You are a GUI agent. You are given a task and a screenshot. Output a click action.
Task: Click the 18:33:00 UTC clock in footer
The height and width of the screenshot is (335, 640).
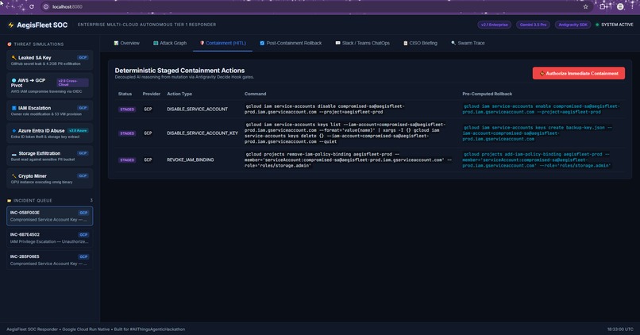click(x=620, y=329)
